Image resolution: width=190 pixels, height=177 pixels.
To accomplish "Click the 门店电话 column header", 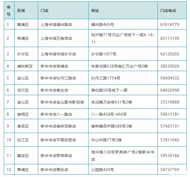I will click(x=172, y=10).
